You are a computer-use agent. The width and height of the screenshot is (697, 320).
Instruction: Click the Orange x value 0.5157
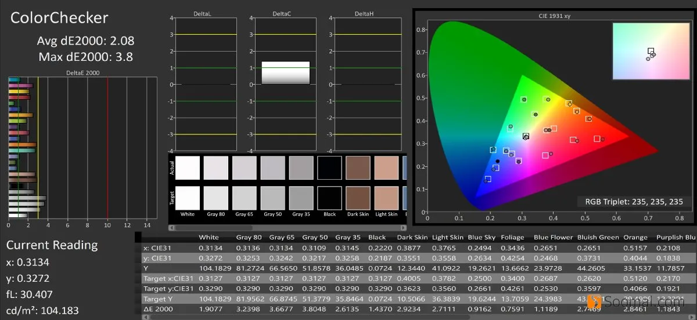[x=635, y=248]
